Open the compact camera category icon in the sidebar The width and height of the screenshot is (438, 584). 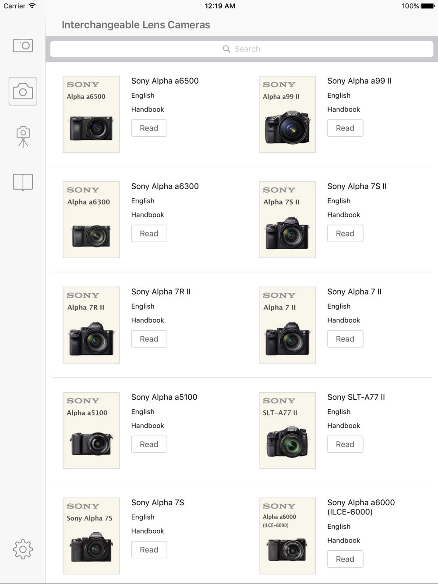[23, 46]
